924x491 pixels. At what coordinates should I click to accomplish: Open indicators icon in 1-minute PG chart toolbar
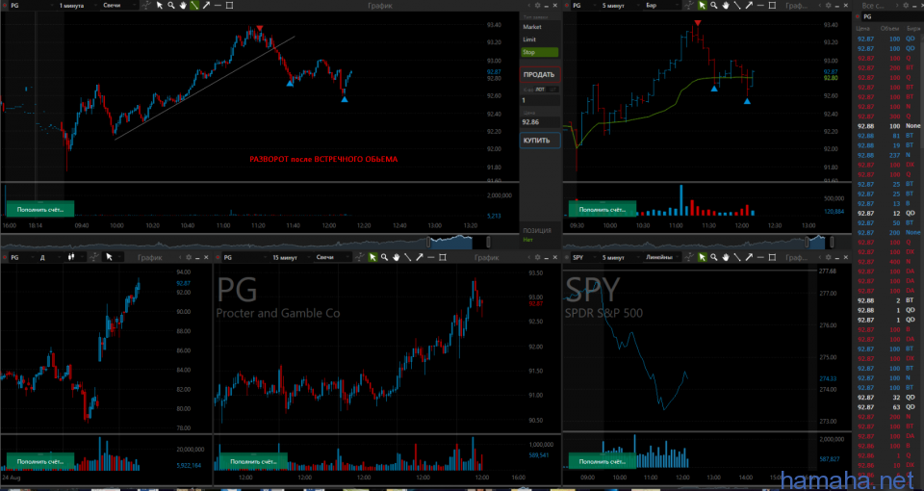click(x=146, y=6)
